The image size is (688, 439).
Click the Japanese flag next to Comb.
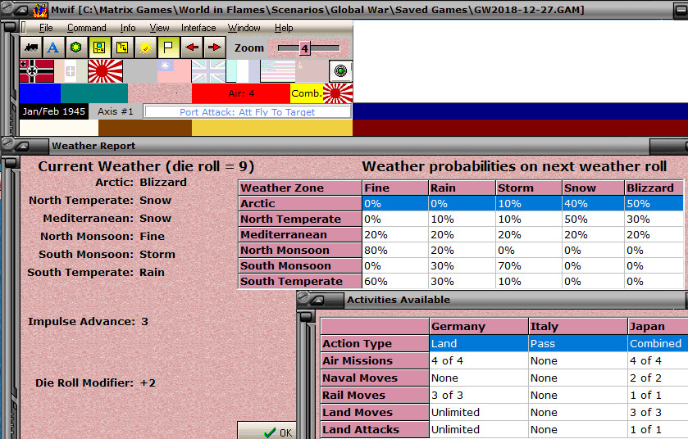(x=338, y=93)
